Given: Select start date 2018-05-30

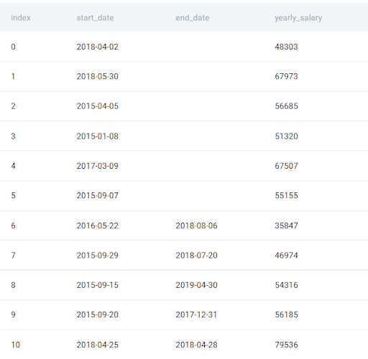Looking at the screenshot, I should click(98, 76).
